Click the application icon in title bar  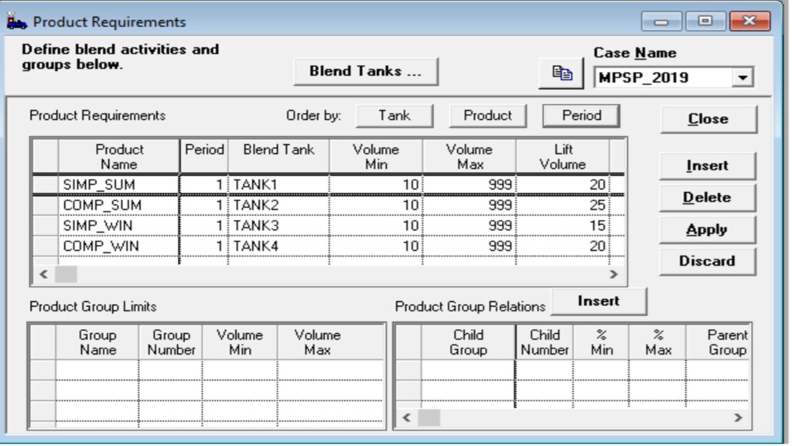point(17,22)
